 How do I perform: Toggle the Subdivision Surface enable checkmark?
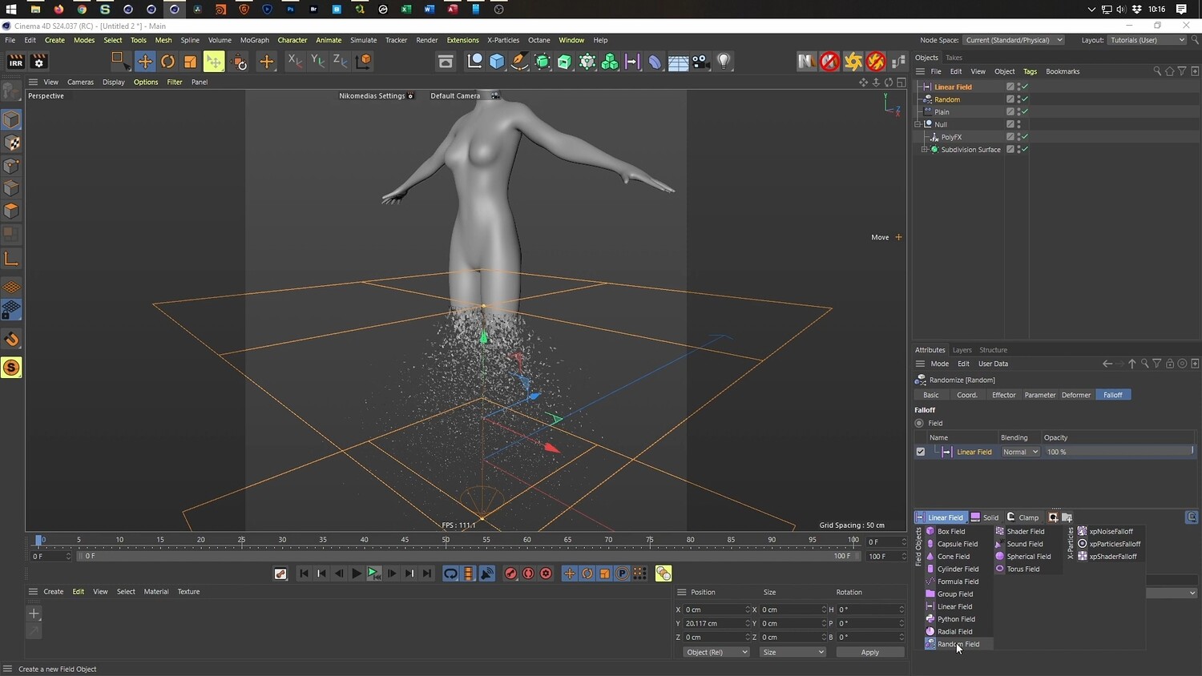tap(1024, 150)
